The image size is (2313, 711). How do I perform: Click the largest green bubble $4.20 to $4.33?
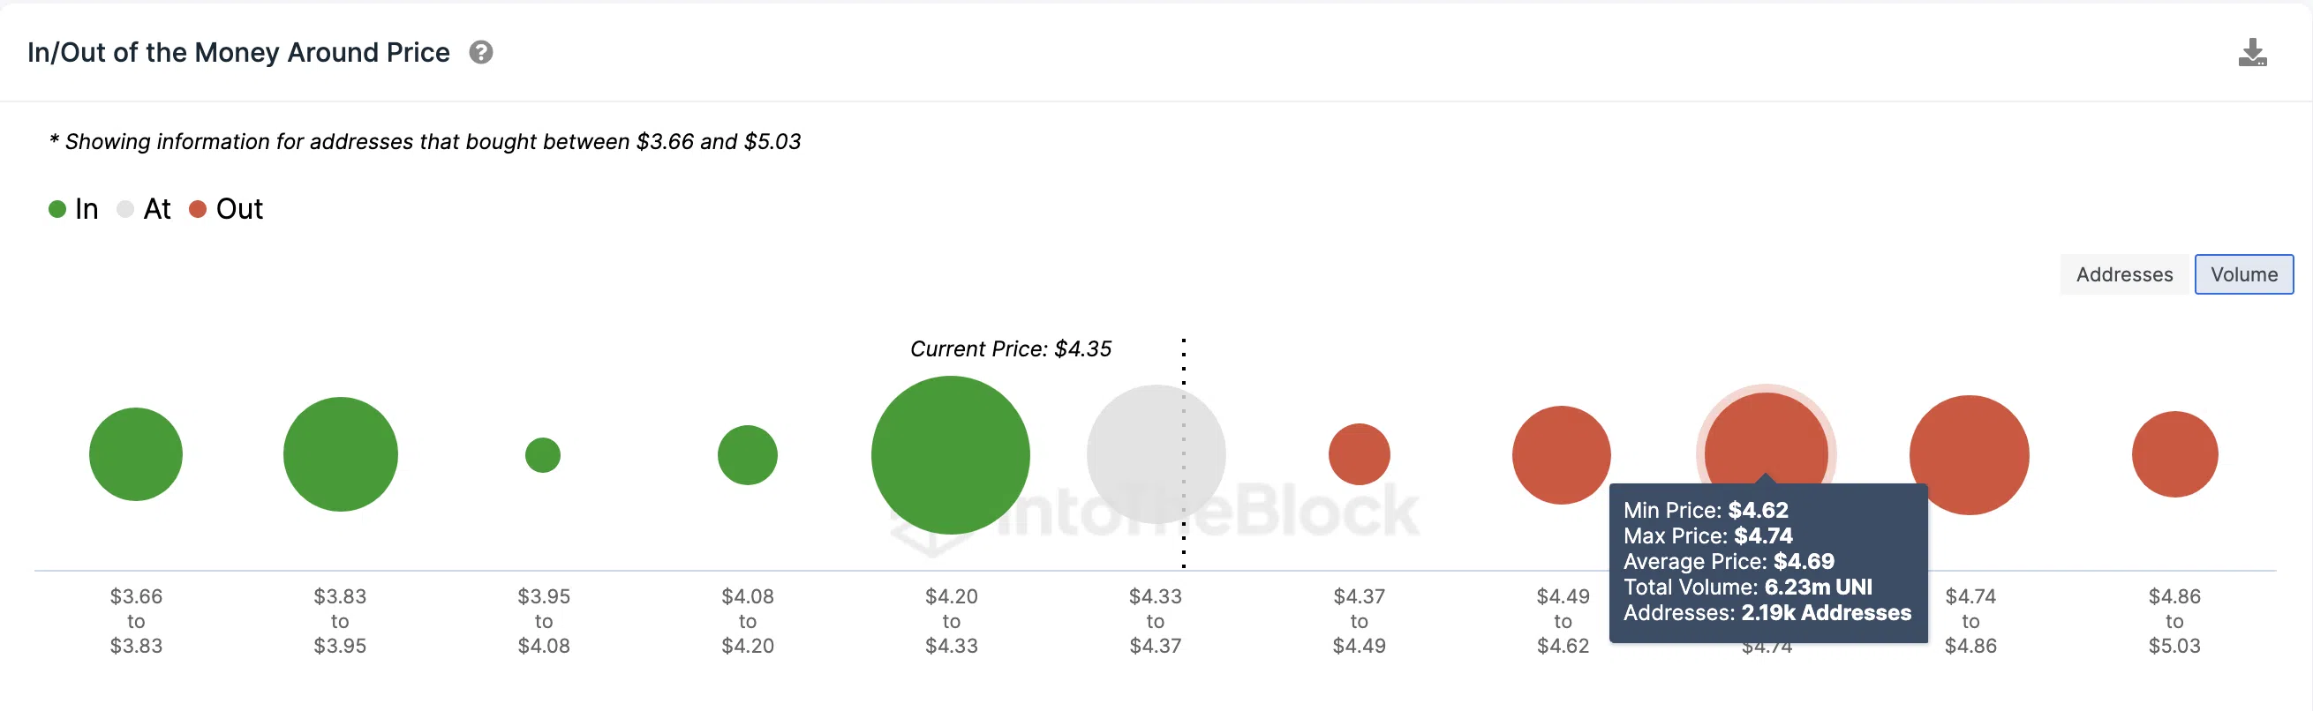(x=951, y=455)
